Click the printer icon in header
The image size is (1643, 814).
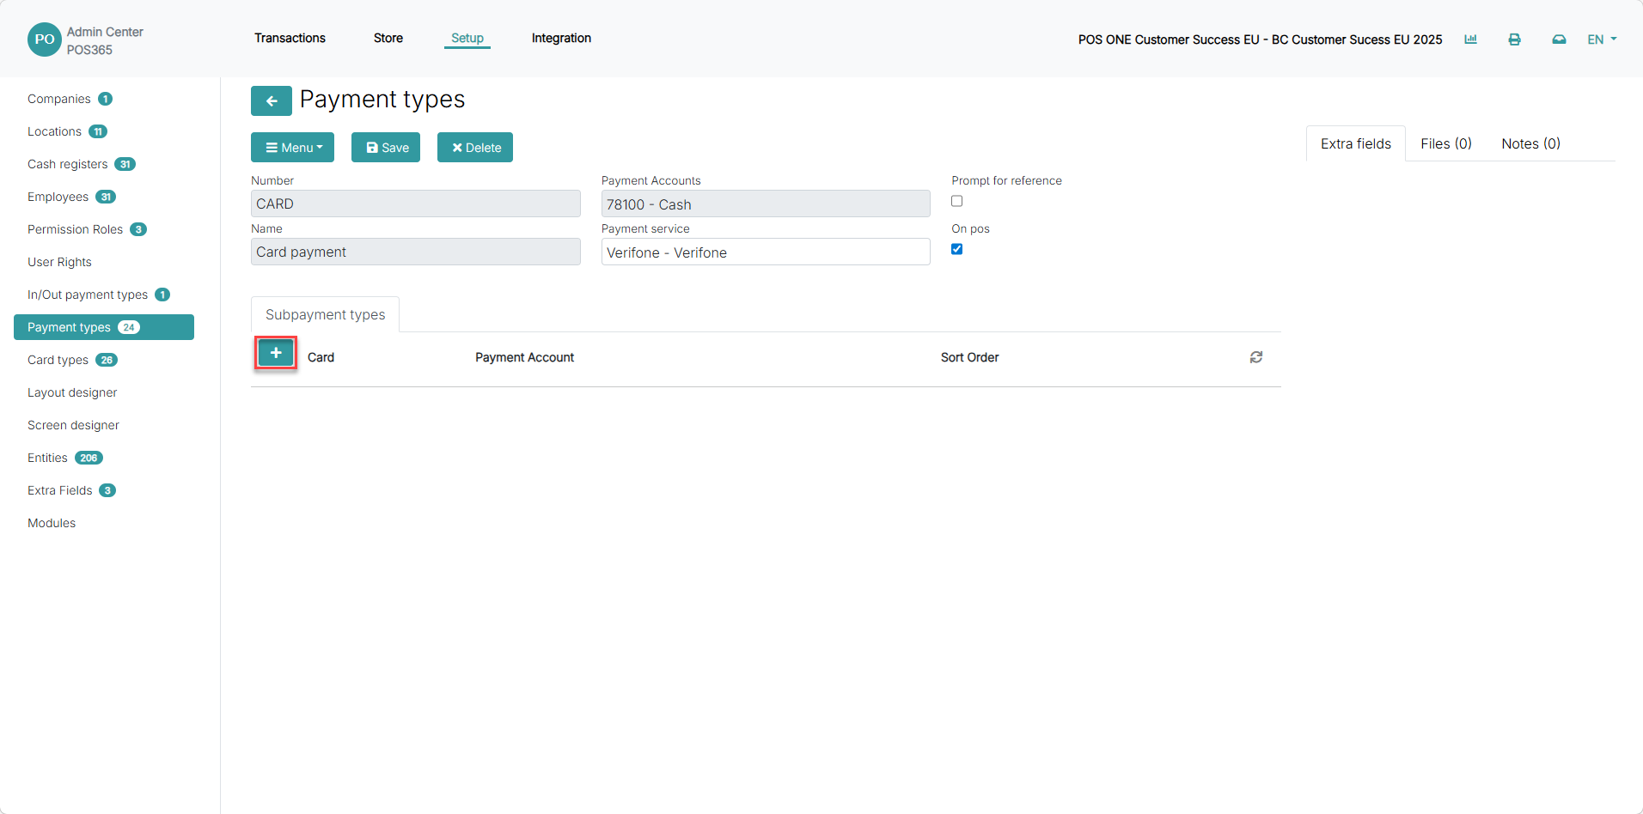[x=1514, y=39]
